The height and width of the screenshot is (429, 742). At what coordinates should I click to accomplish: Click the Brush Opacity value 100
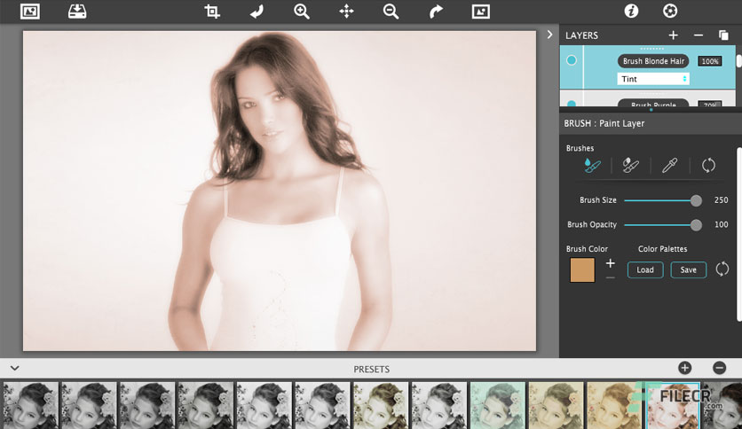click(721, 224)
